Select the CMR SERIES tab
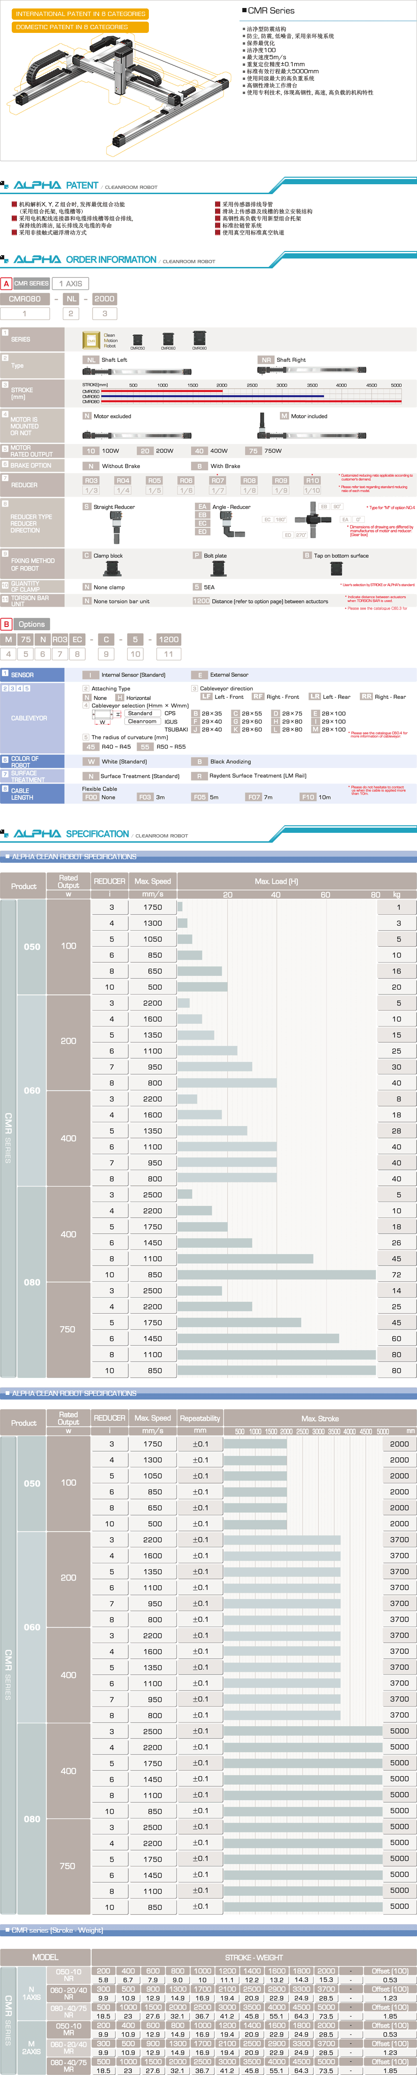Screen dimensions: 417x2075 pos(31,283)
